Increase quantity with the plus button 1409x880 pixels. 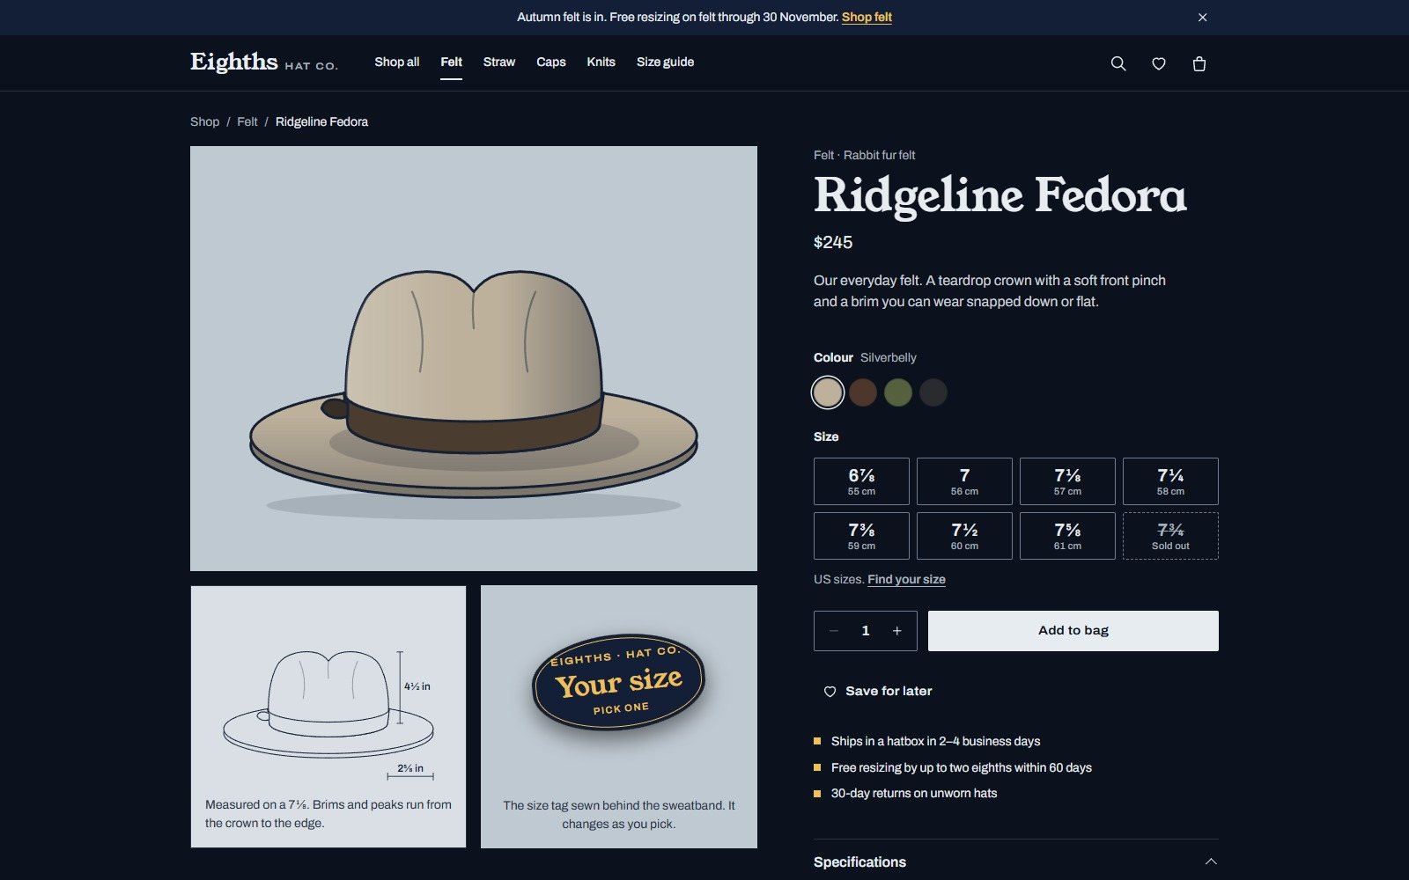tap(897, 631)
